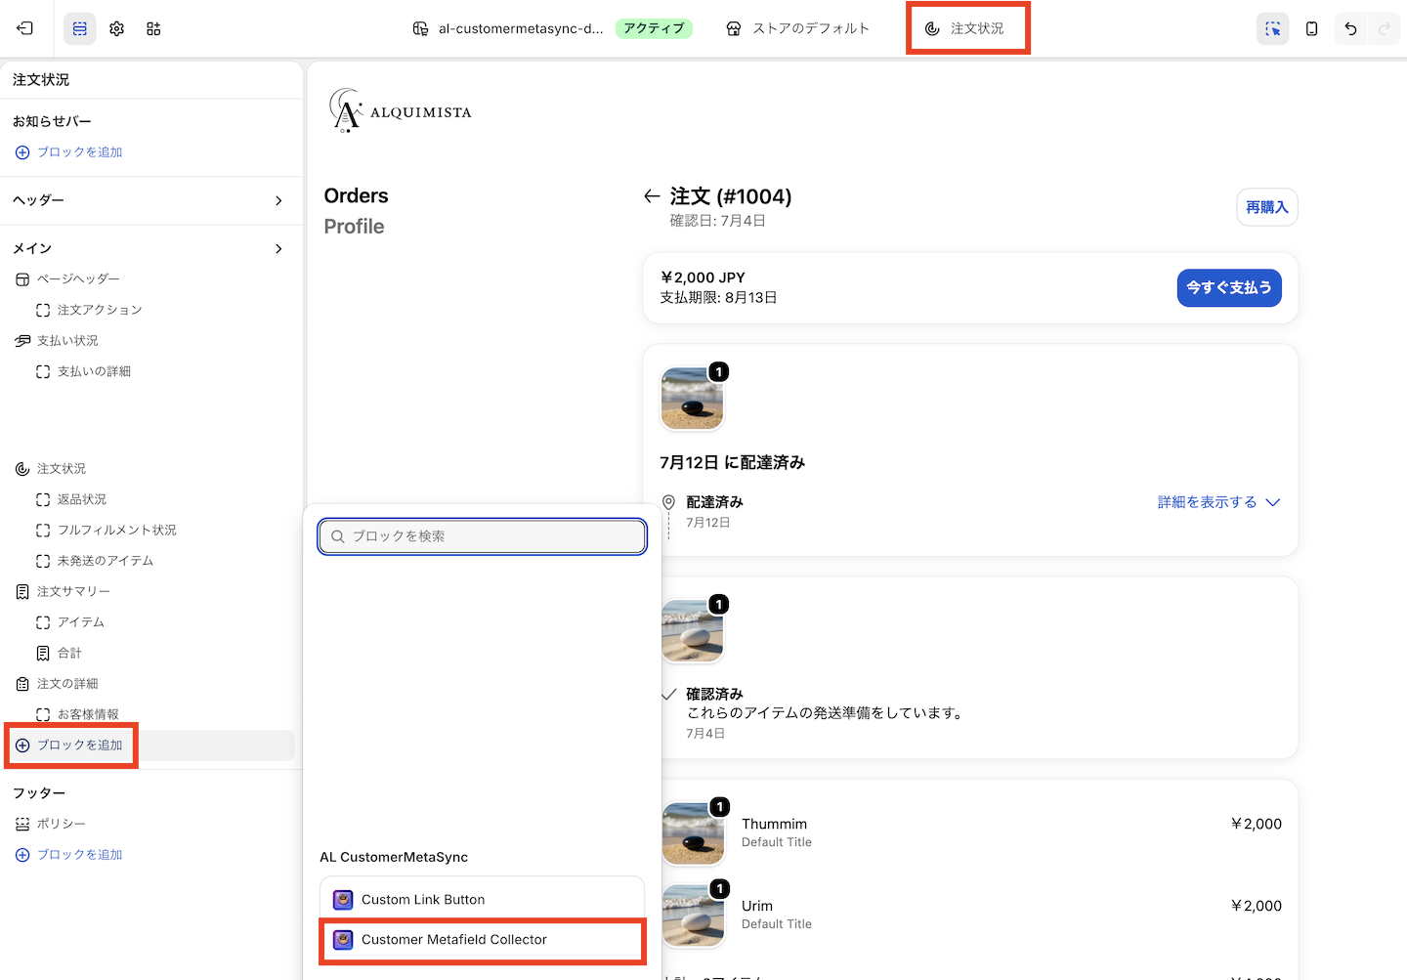Click the ブロックを検索 search field
The height and width of the screenshot is (980, 1407).
483,536
